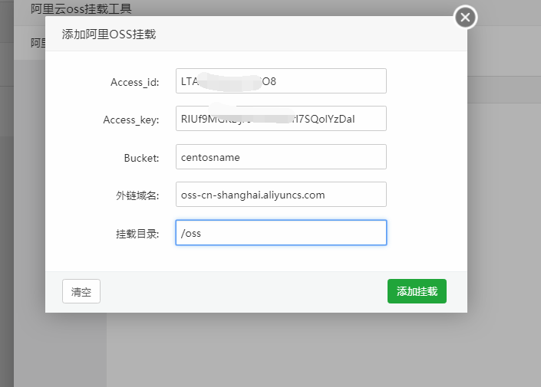
Task: Click the 挂载目录 field showing /oss
Action: click(x=281, y=233)
